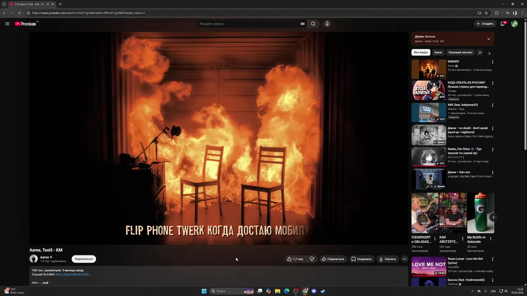
Task: Open the YouTube hamburger guide menu
Action: [7, 24]
